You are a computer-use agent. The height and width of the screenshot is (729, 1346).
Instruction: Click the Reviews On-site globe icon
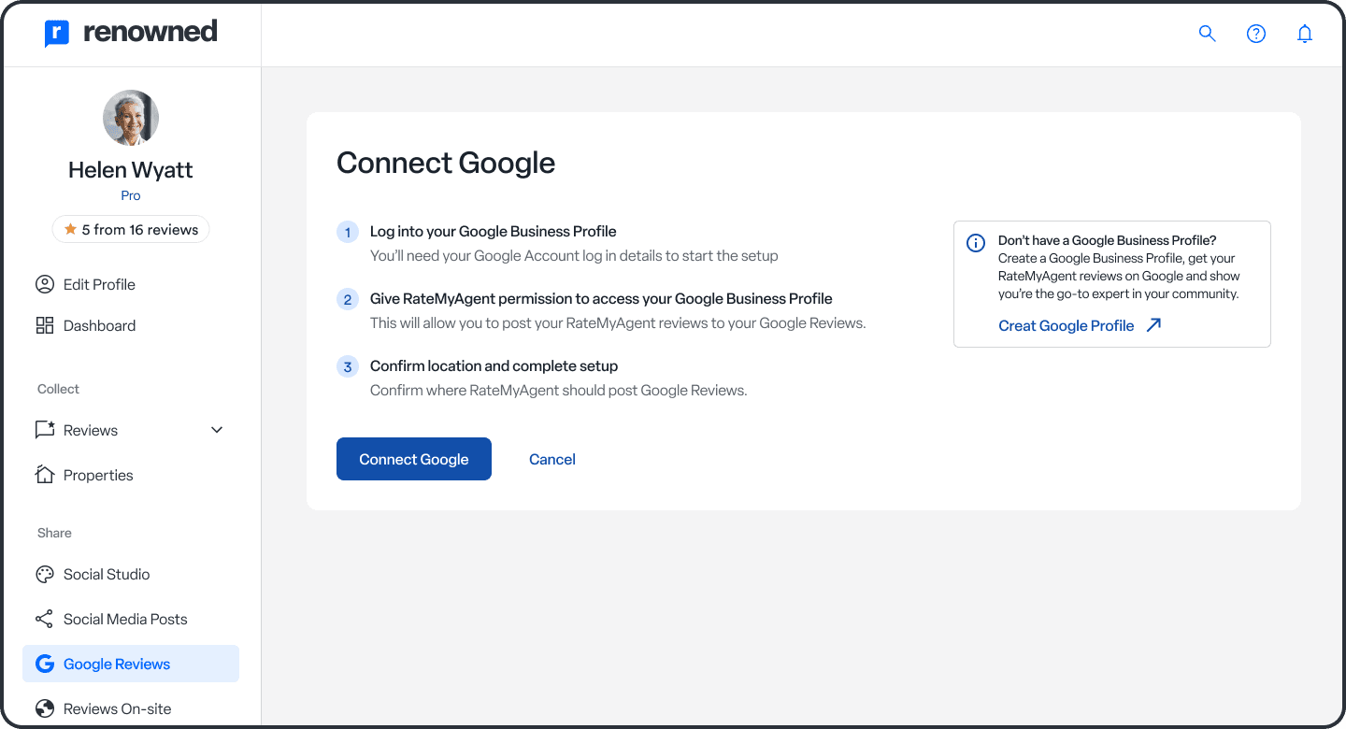pyautogui.click(x=45, y=708)
